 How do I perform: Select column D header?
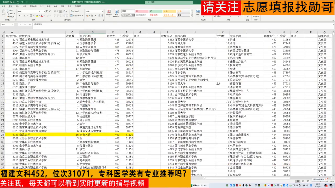tap(92, 32)
